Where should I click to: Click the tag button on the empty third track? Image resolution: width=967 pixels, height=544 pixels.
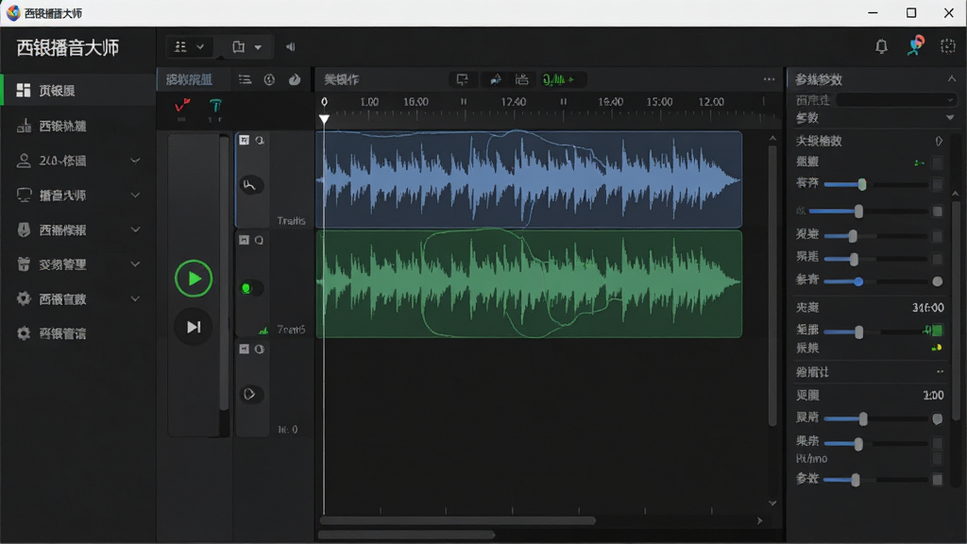pos(250,394)
